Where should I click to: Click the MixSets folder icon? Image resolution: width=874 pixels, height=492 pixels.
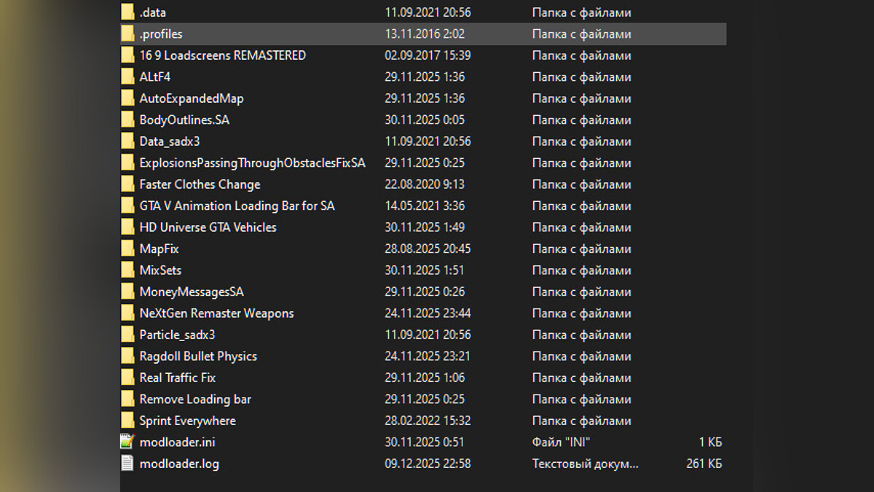coord(127,270)
